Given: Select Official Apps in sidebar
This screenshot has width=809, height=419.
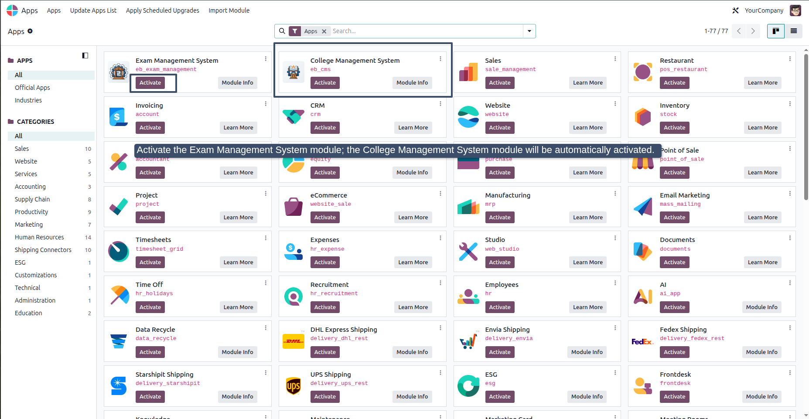Looking at the screenshot, I should click(32, 88).
